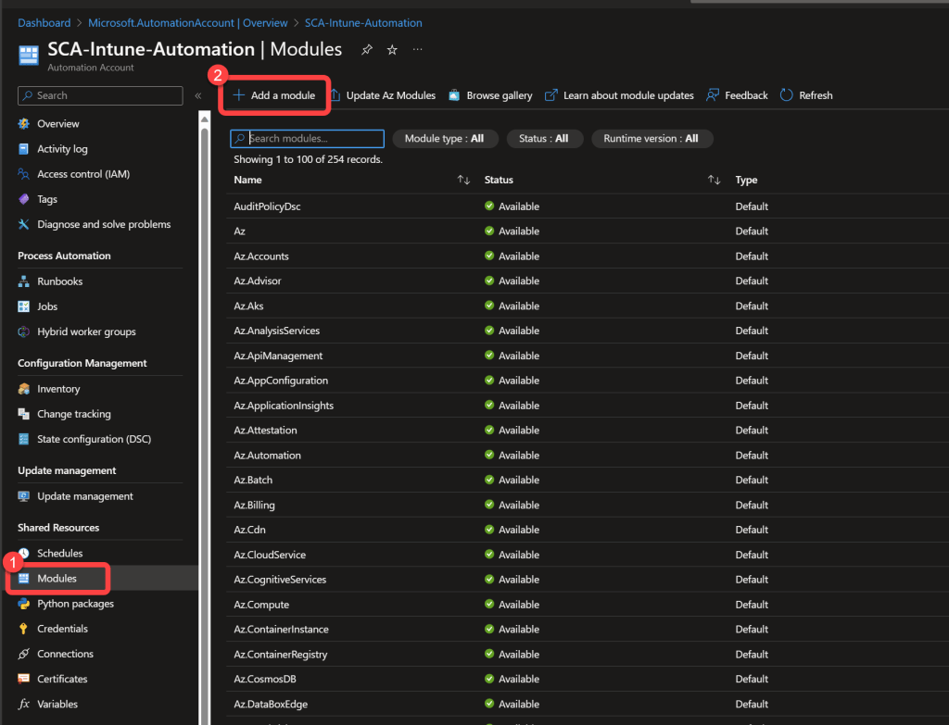Image resolution: width=949 pixels, height=725 pixels.
Task: Open Status filter dropdown
Action: tap(544, 139)
